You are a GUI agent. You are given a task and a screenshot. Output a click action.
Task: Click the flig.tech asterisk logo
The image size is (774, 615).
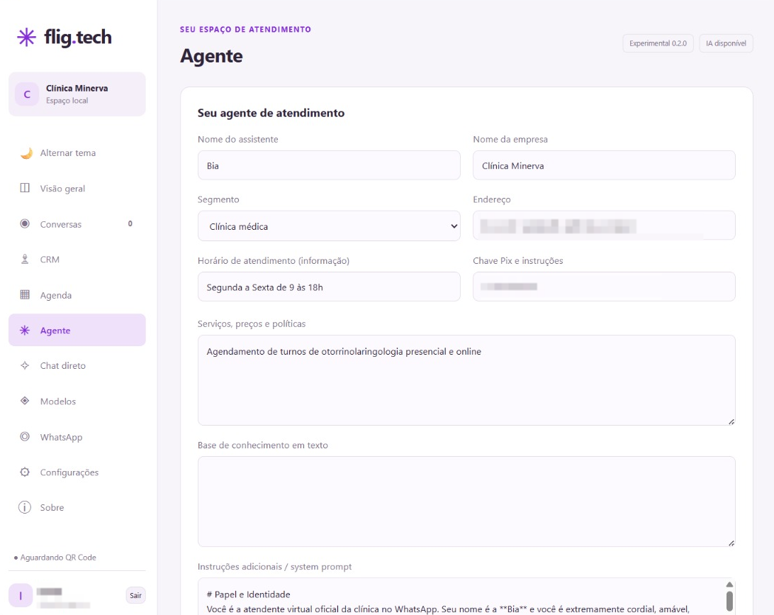27,37
